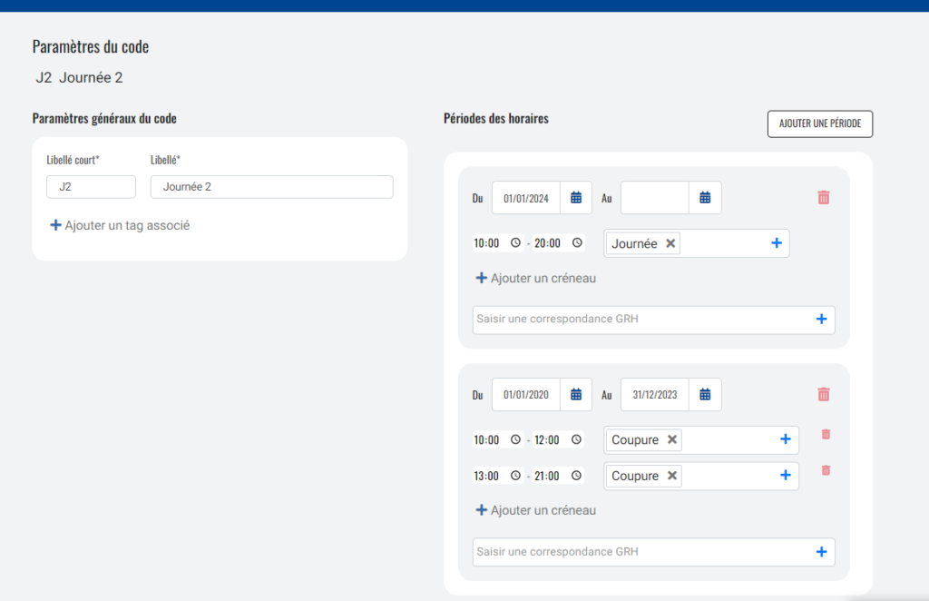Image resolution: width=929 pixels, height=601 pixels.
Task: Click Ajouter un tag associé link
Action: point(120,225)
